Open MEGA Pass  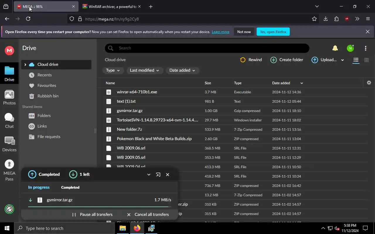pos(9,170)
